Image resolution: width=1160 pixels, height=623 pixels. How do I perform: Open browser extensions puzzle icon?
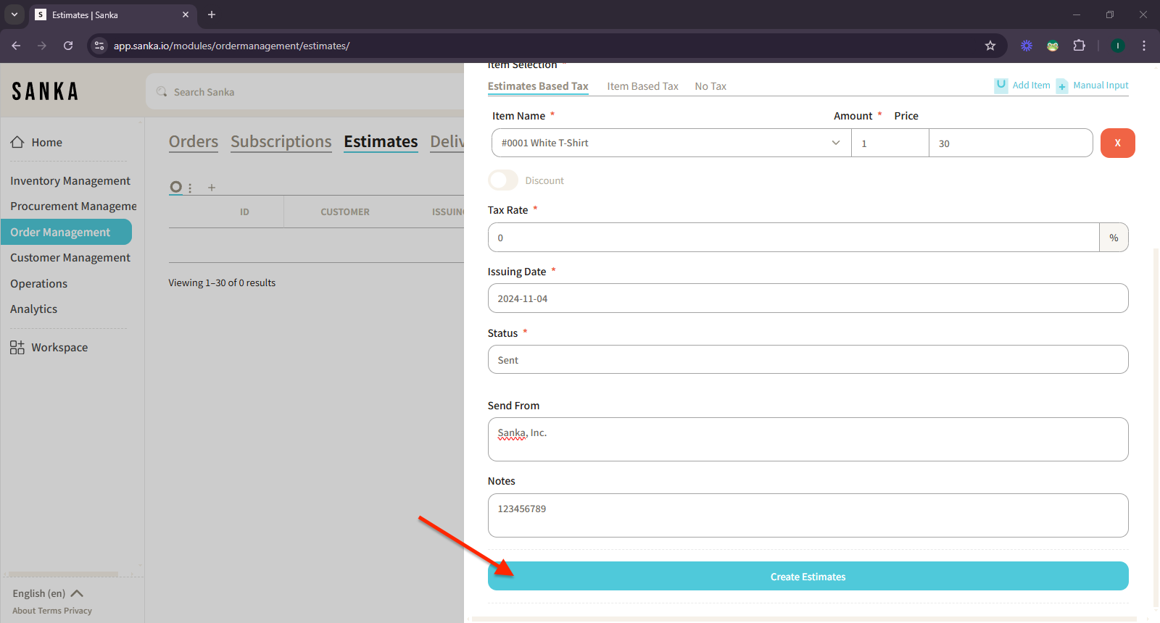point(1079,46)
